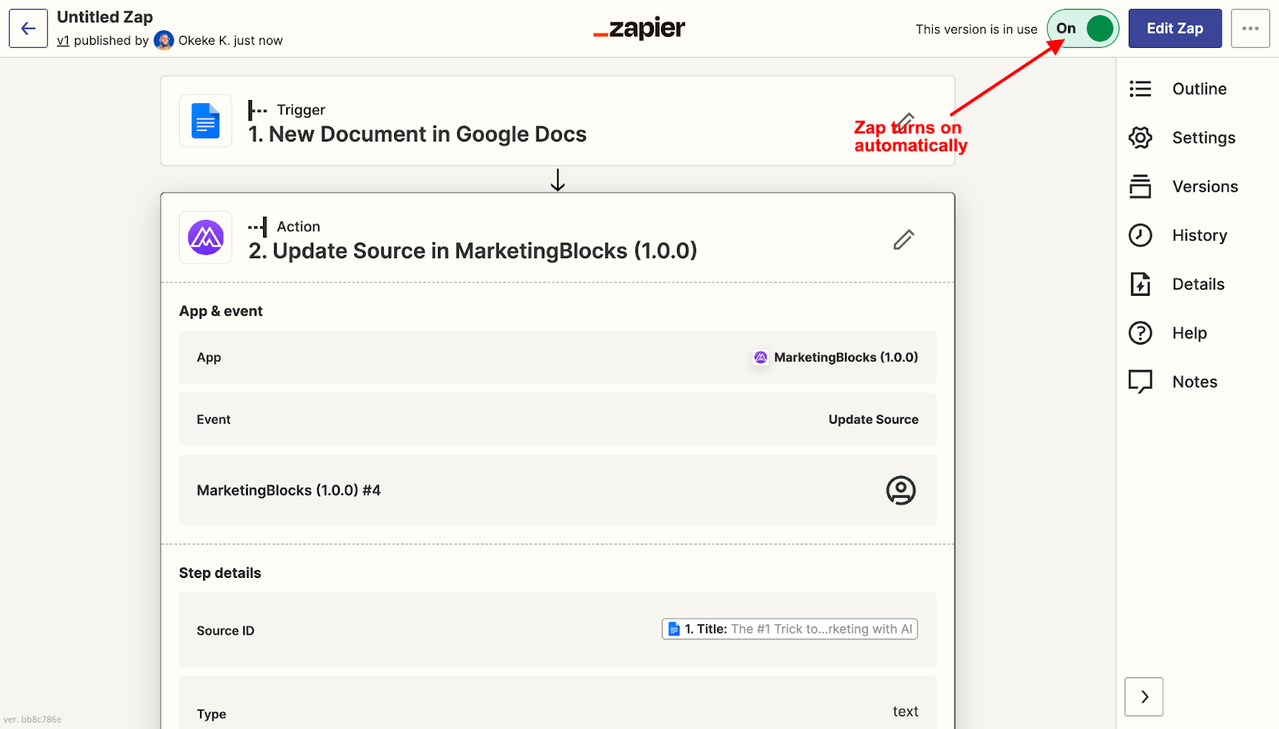The height and width of the screenshot is (729, 1279).
Task: Edit the Update Source action with pencil icon
Action: [x=903, y=239]
